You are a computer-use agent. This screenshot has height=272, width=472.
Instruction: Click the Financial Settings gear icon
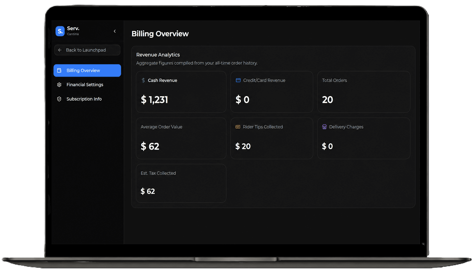click(59, 85)
